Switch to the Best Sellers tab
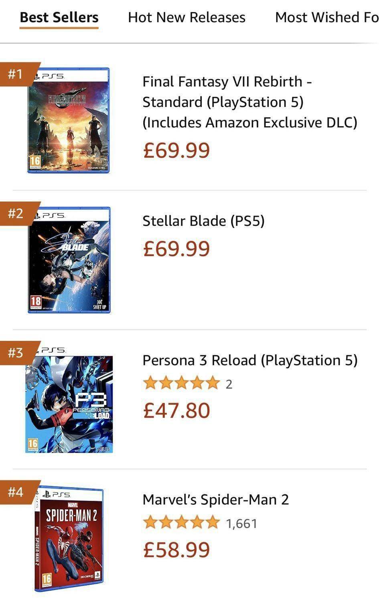379x604 pixels. pyautogui.click(x=59, y=18)
